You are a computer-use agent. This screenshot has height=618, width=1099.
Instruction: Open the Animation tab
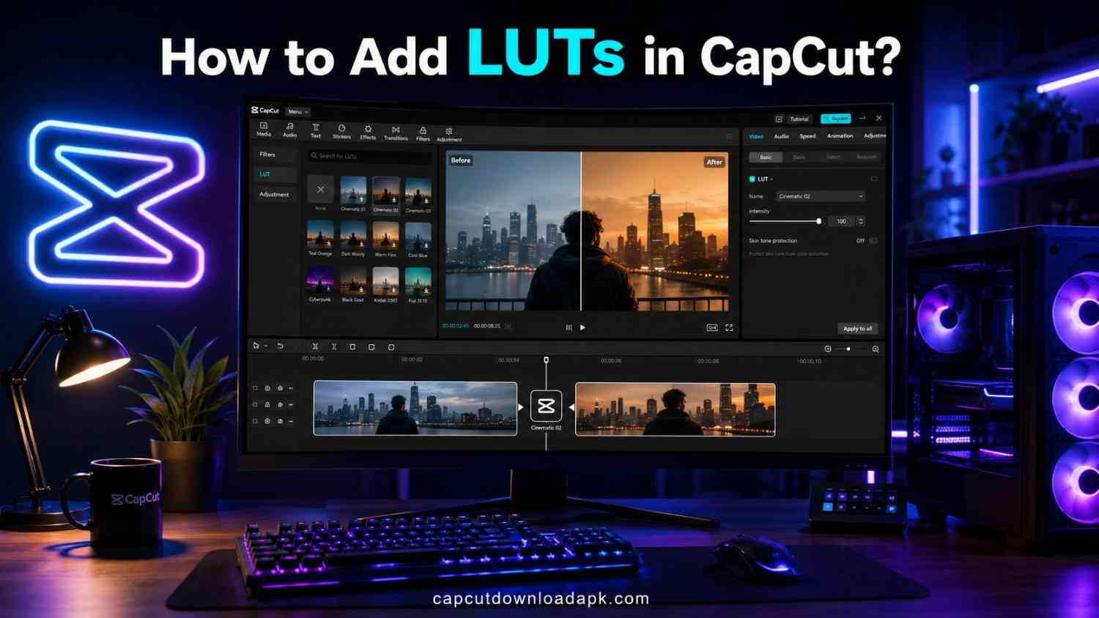pos(840,135)
